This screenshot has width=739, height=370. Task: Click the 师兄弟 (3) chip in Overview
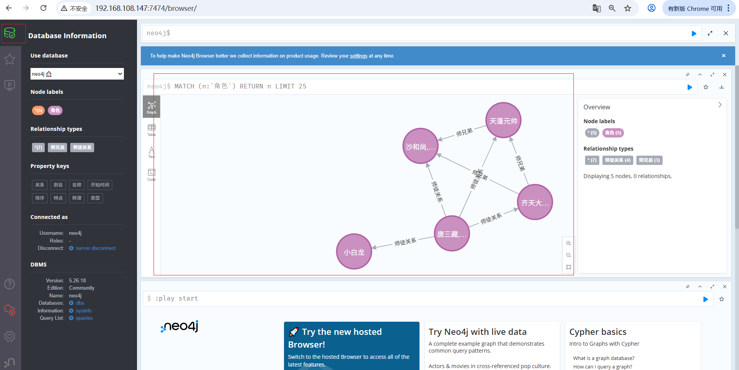pyautogui.click(x=649, y=160)
